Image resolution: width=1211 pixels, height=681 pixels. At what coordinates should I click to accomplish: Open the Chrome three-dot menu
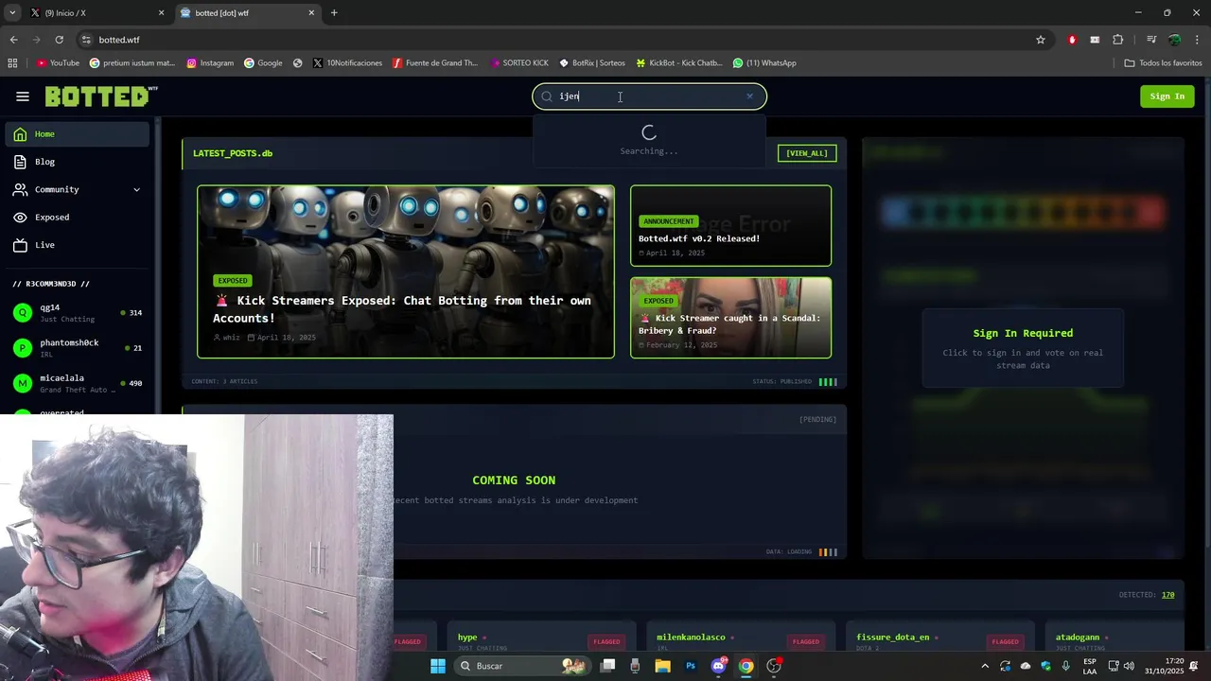coord(1197,40)
